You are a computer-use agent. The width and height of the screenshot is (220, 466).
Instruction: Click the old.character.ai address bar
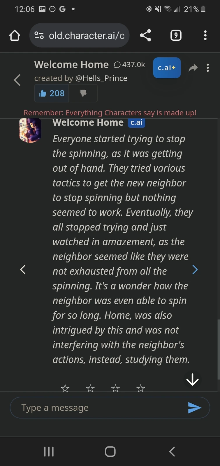tap(87, 35)
